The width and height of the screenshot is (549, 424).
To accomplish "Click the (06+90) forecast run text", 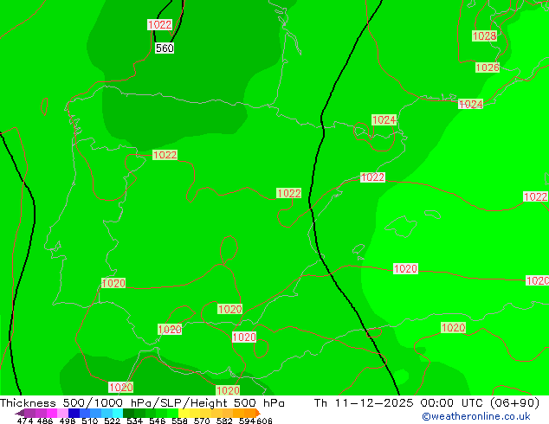I will pos(514,403).
